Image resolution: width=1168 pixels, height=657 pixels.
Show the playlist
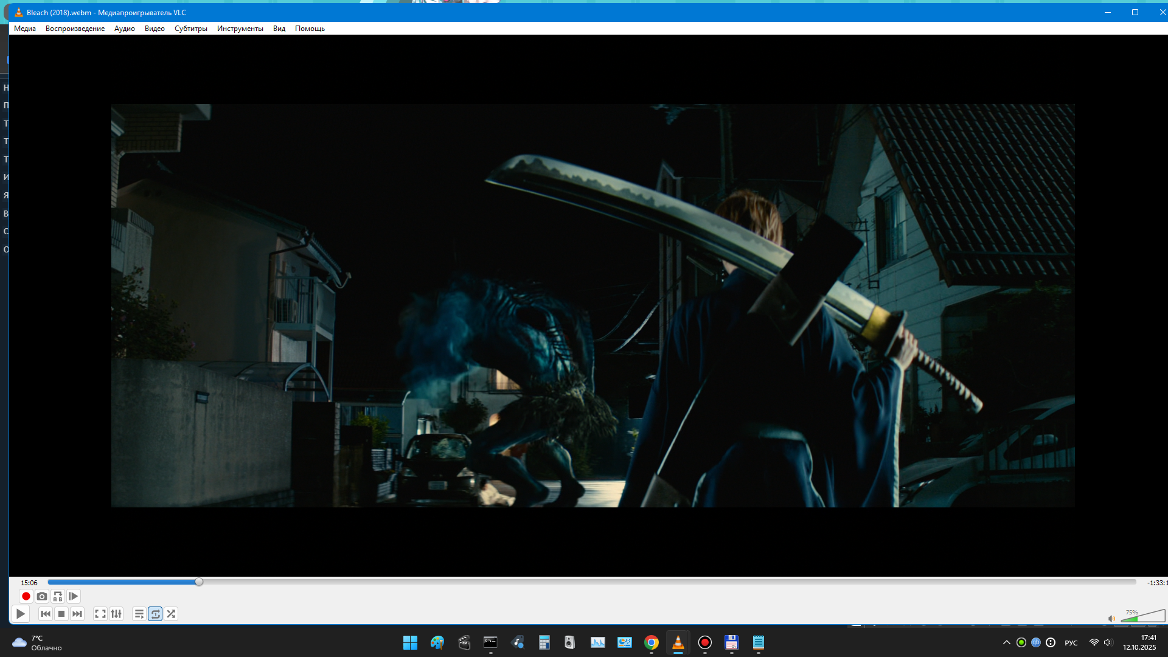coord(139,614)
